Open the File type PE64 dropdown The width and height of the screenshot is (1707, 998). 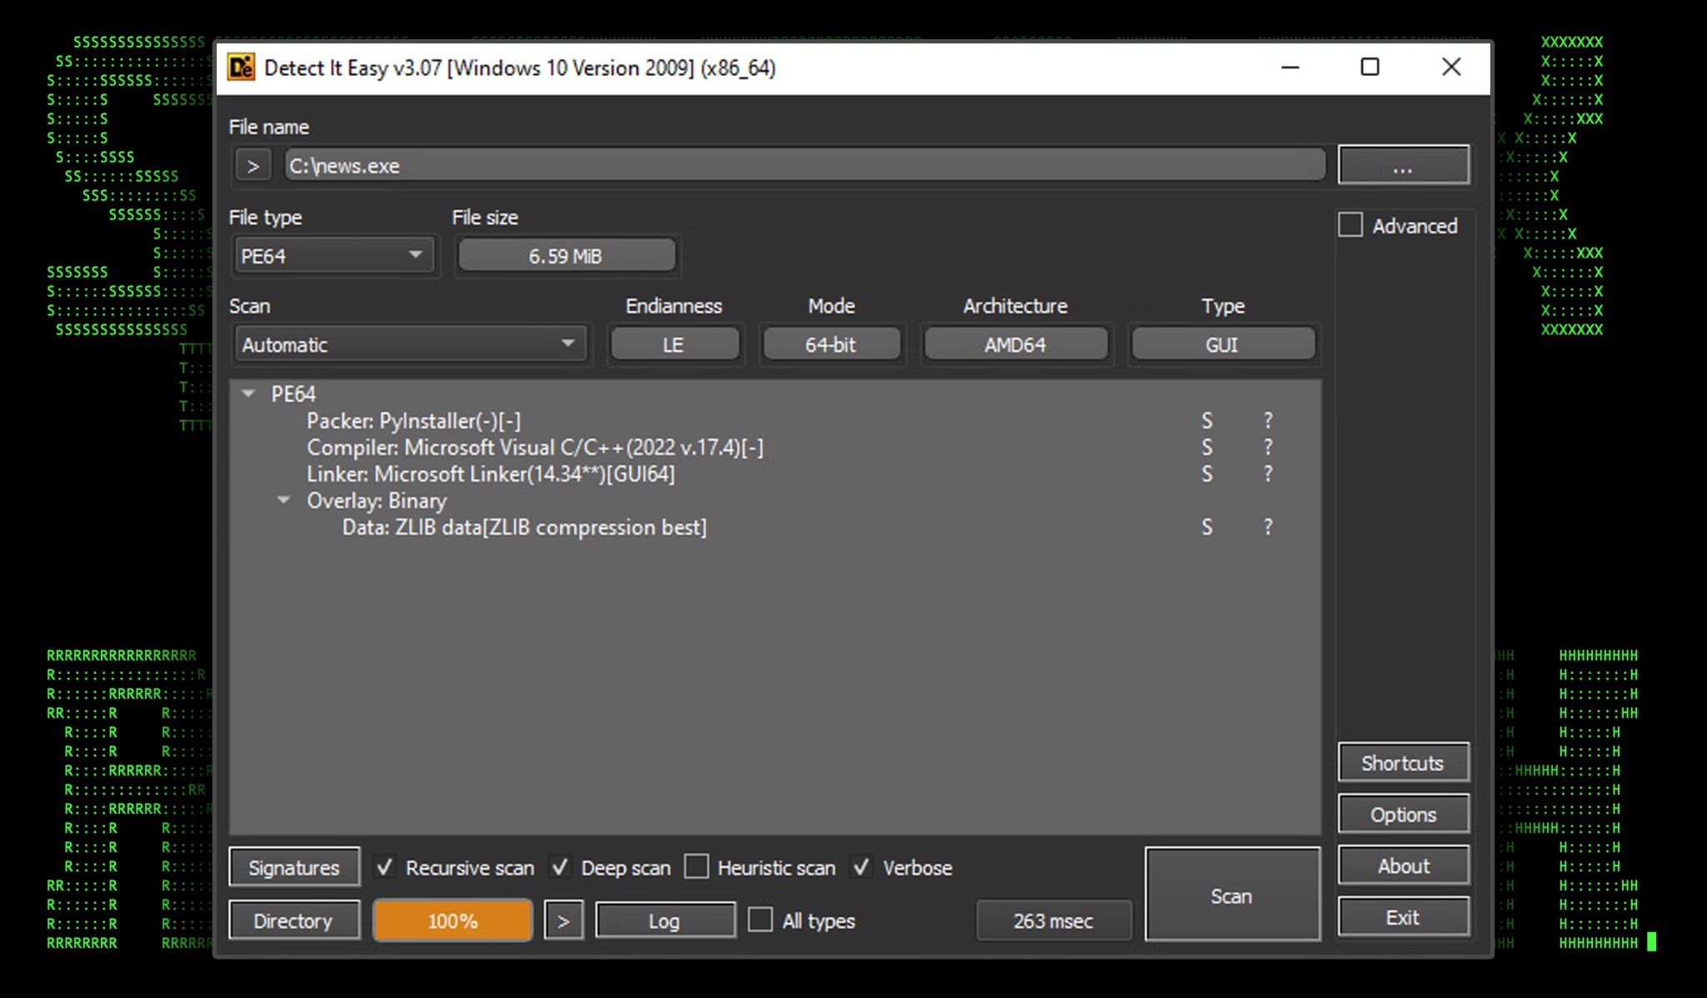pos(333,255)
